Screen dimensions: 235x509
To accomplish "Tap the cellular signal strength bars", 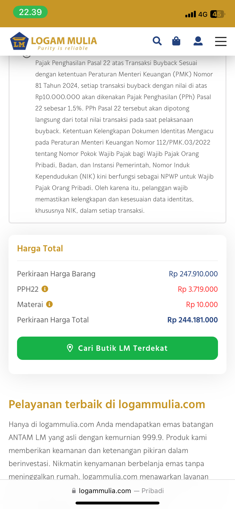I will pos(190,14).
